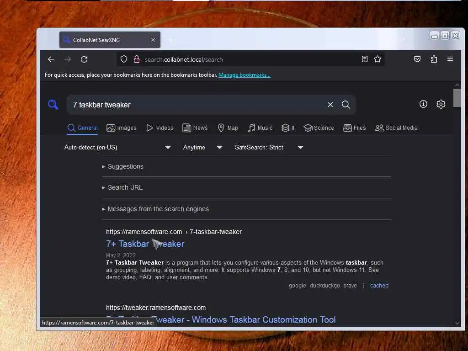Submit search with the magnifier button

pos(346,105)
